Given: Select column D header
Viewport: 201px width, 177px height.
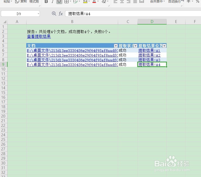Looking at the screenshot, I should pyautogui.click(x=152, y=22).
